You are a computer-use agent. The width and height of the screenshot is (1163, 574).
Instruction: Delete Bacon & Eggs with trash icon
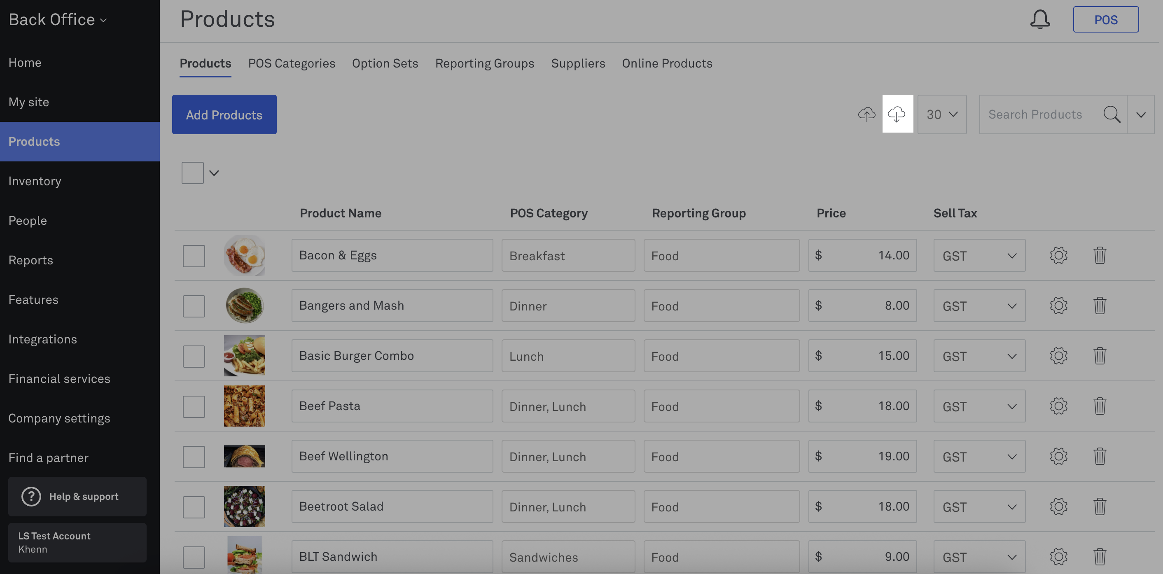pos(1099,255)
